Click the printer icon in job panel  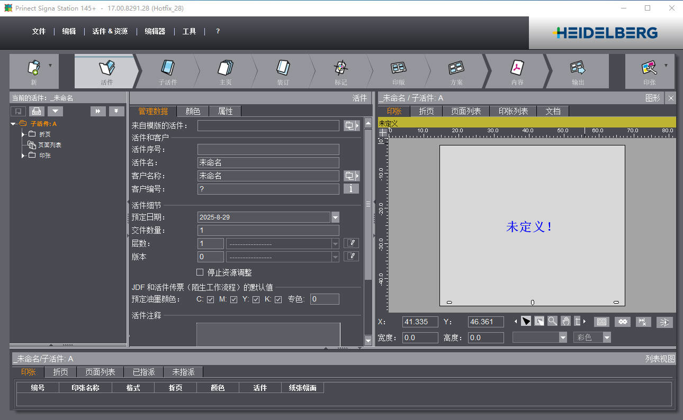click(36, 111)
